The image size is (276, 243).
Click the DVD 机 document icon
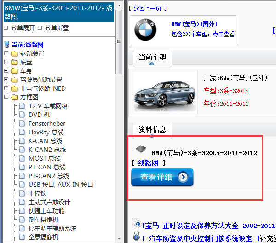(22, 115)
